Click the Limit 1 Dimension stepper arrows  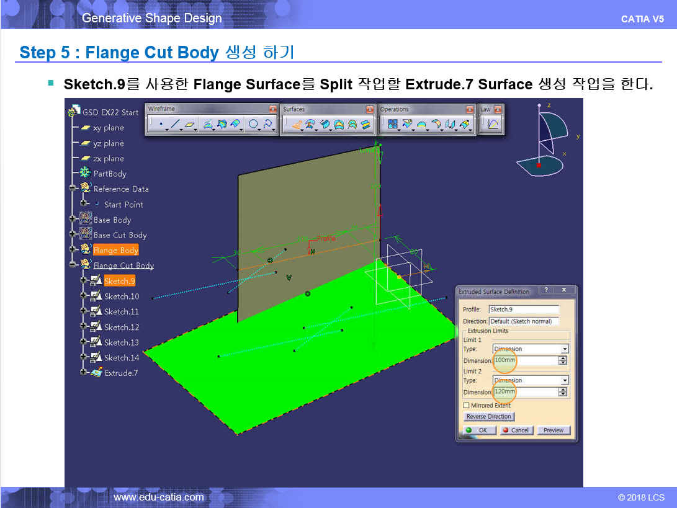pyautogui.click(x=563, y=360)
